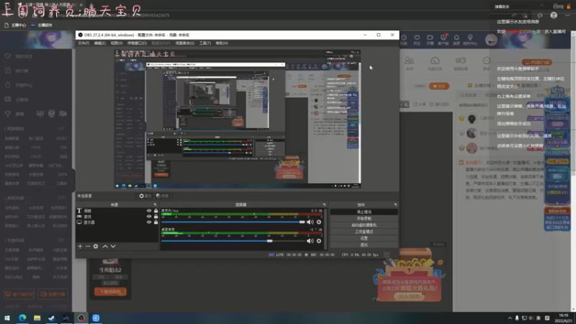
Task: Open OBS Studio icon on taskbar
Action: click(x=81, y=318)
